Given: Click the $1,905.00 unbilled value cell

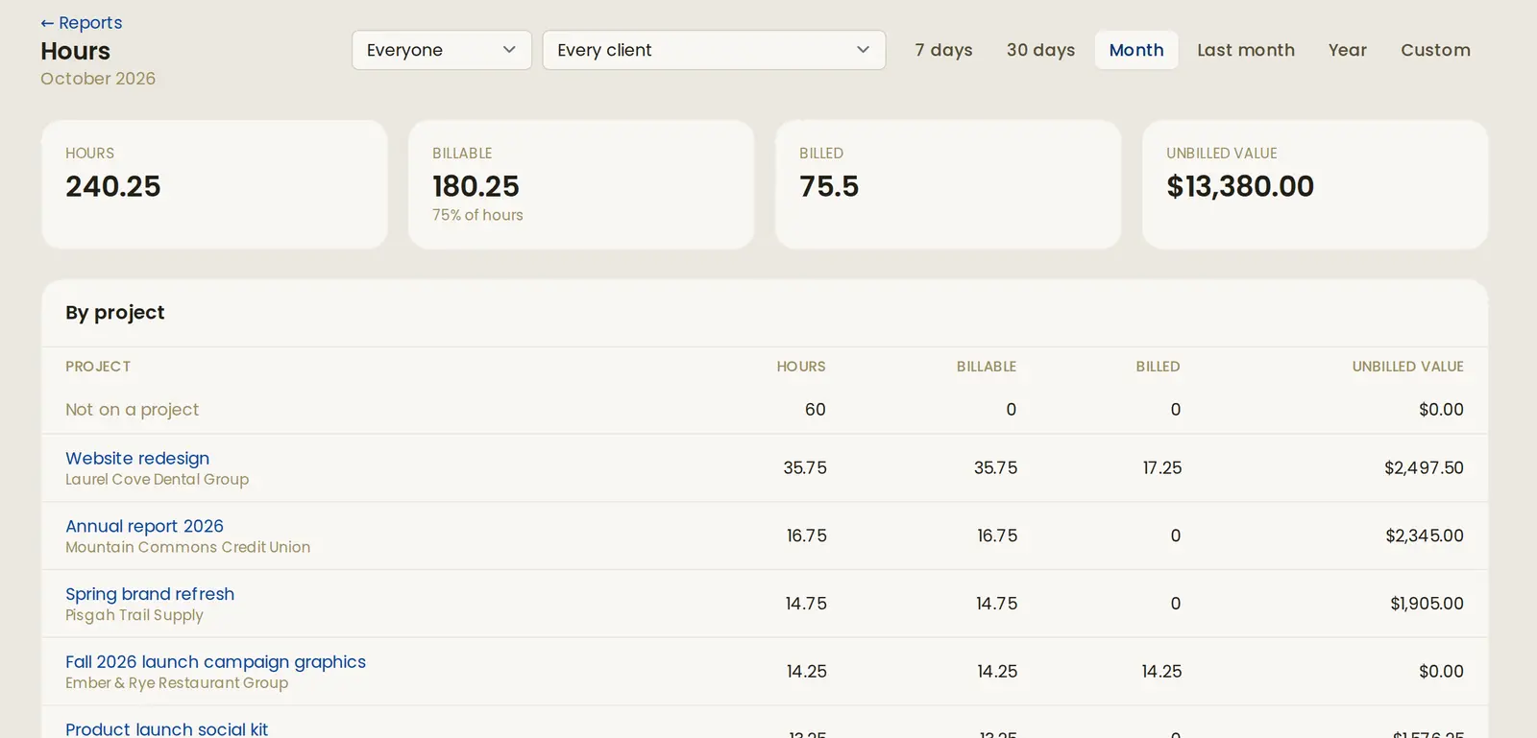Looking at the screenshot, I should [1427, 604].
